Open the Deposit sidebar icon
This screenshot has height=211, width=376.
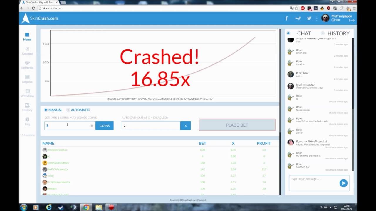[27, 77]
